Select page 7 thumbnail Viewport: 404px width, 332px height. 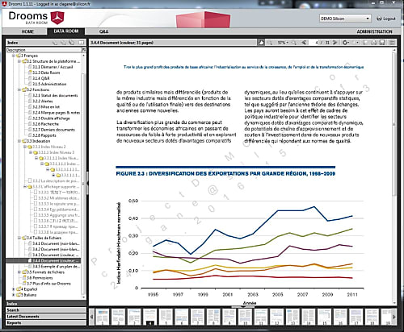pos(197,317)
